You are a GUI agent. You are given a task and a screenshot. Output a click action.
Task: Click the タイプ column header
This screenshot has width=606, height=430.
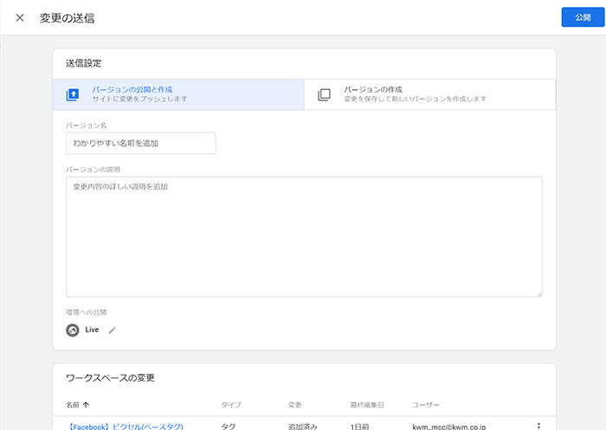pos(231,405)
